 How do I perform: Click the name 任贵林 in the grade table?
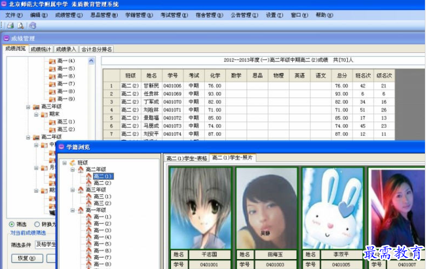(151, 94)
